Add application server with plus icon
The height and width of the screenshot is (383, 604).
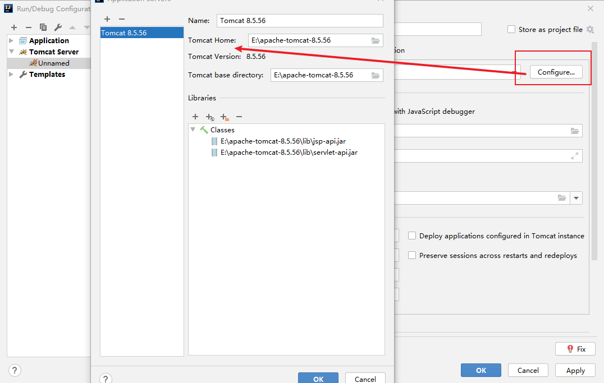(x=107, y=19)
